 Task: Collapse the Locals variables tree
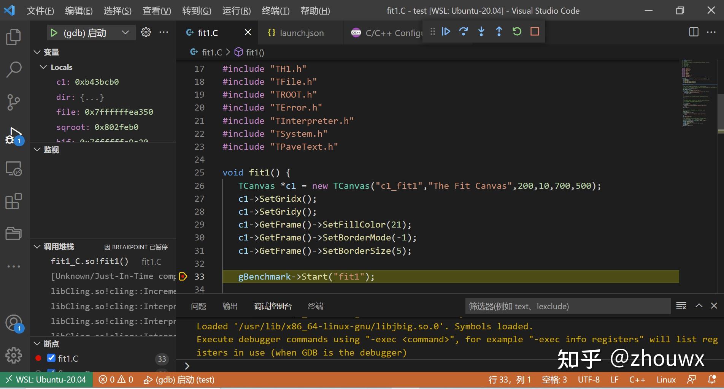[x=44, y=67]
